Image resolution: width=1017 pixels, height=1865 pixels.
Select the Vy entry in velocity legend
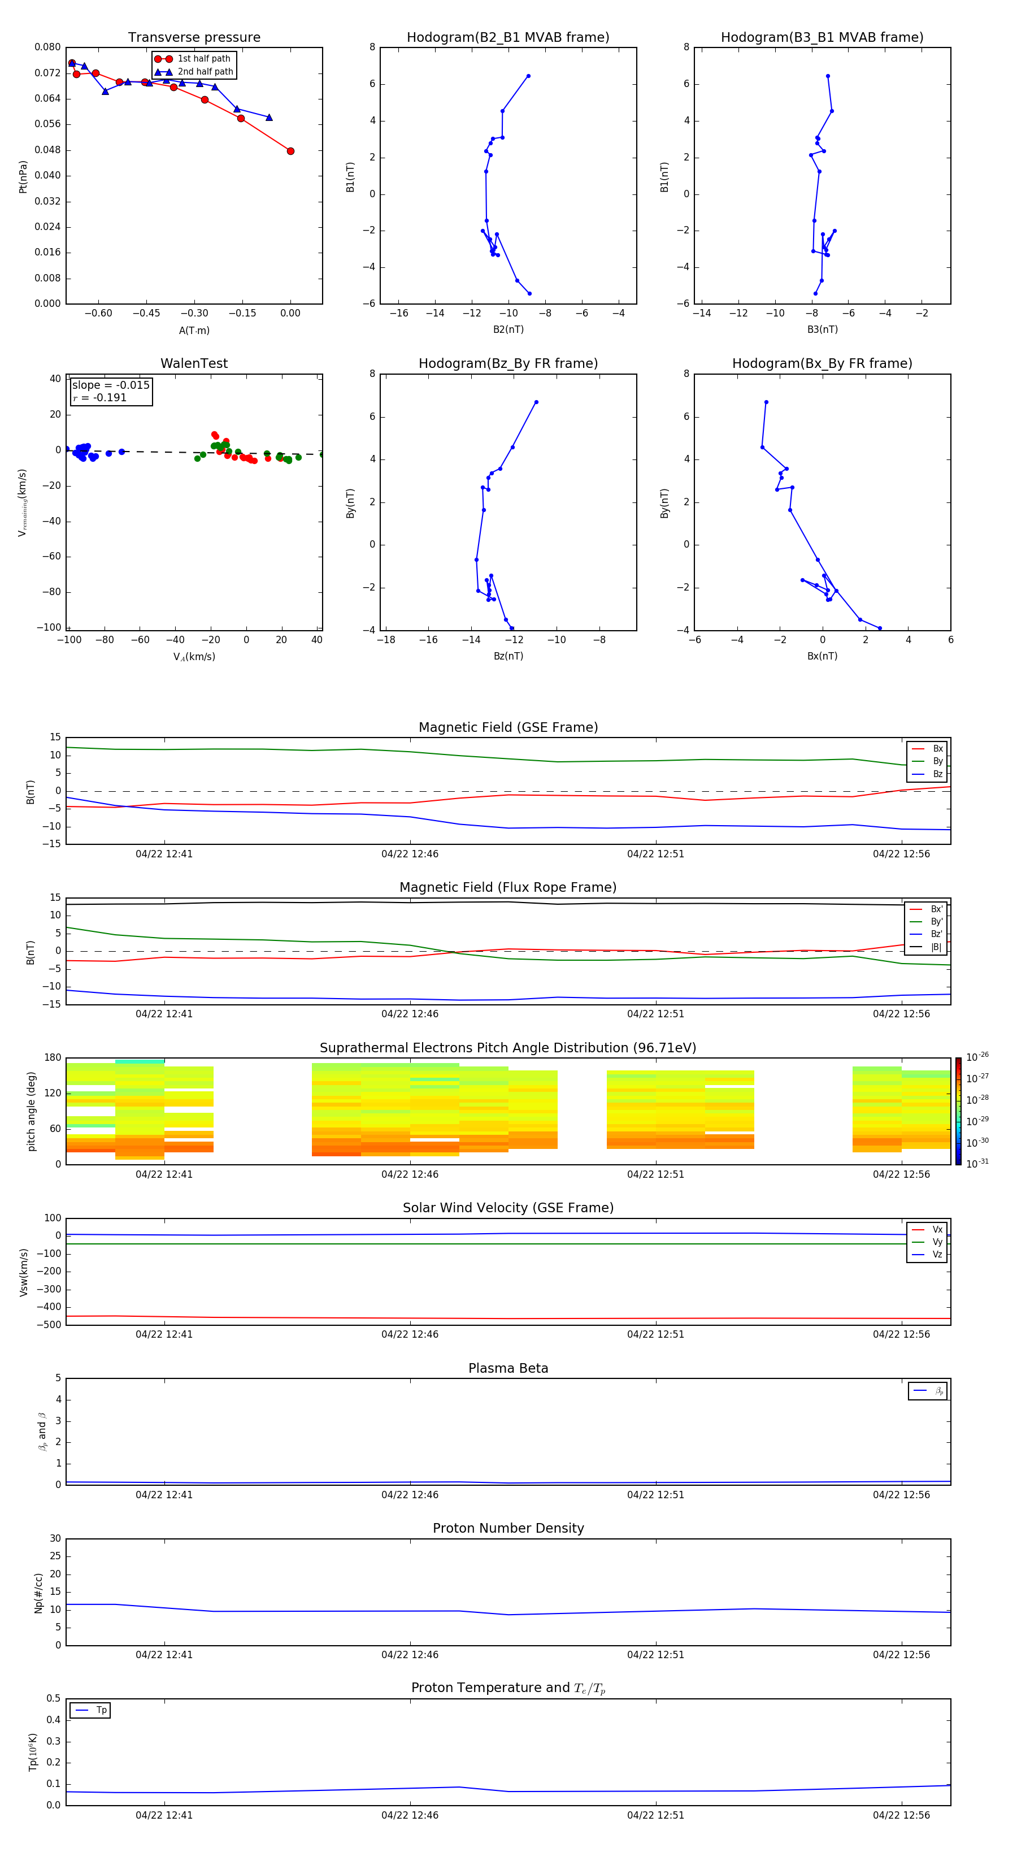pos(927,1242)
